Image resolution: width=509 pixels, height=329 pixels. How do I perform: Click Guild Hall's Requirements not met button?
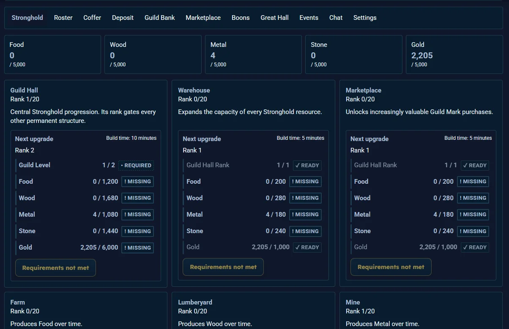click(55, 268)
